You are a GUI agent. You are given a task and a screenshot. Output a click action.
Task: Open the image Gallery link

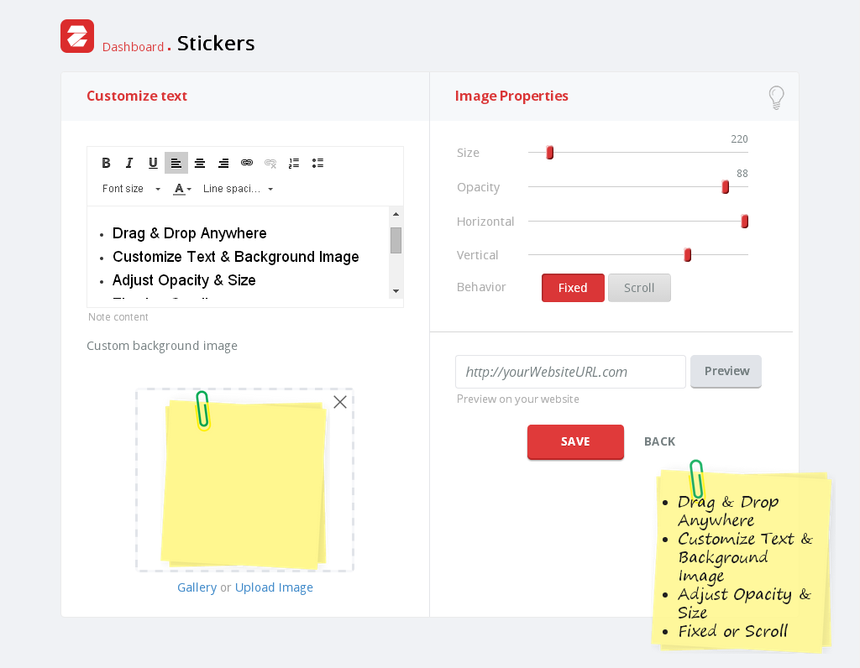click(197, 587)
